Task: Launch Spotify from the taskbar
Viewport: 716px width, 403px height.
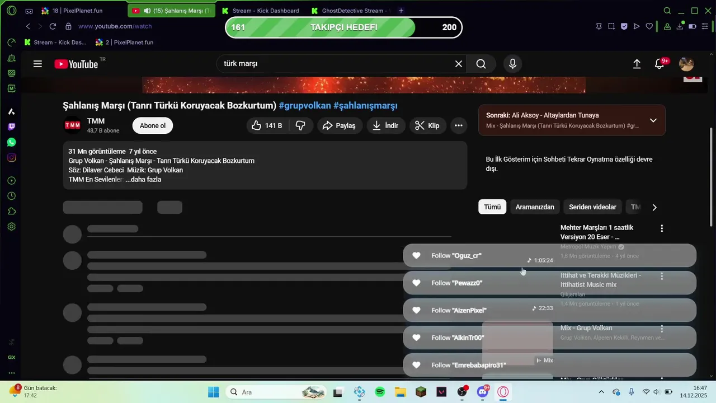Action: coord(380,392)
